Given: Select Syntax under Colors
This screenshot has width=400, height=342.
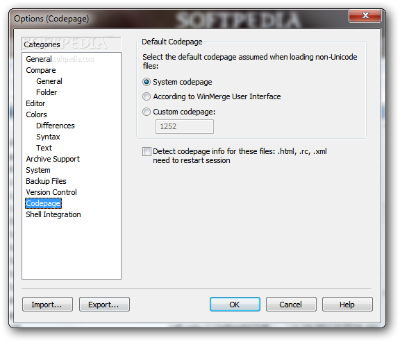Looking at the screenshot, I should (48, 137).
